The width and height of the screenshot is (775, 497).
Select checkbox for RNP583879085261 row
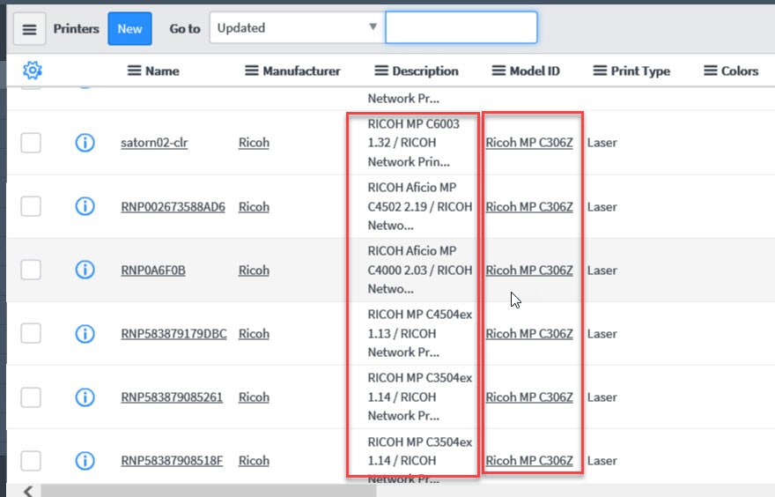pyautogui.click(x=31, y=397)
